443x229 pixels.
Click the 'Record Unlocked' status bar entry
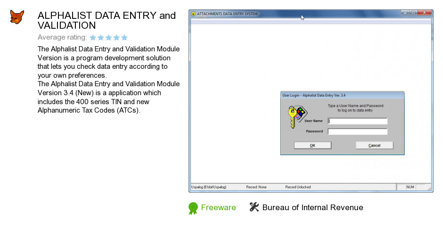[x=298, y=187]
